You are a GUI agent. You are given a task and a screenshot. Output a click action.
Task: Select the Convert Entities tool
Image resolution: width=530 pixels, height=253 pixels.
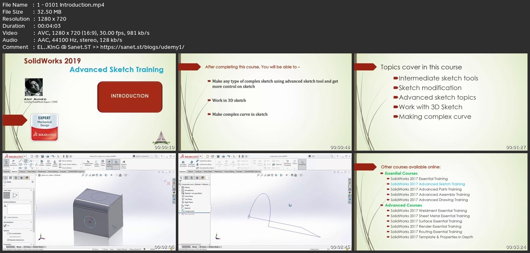tap(49, 163)
